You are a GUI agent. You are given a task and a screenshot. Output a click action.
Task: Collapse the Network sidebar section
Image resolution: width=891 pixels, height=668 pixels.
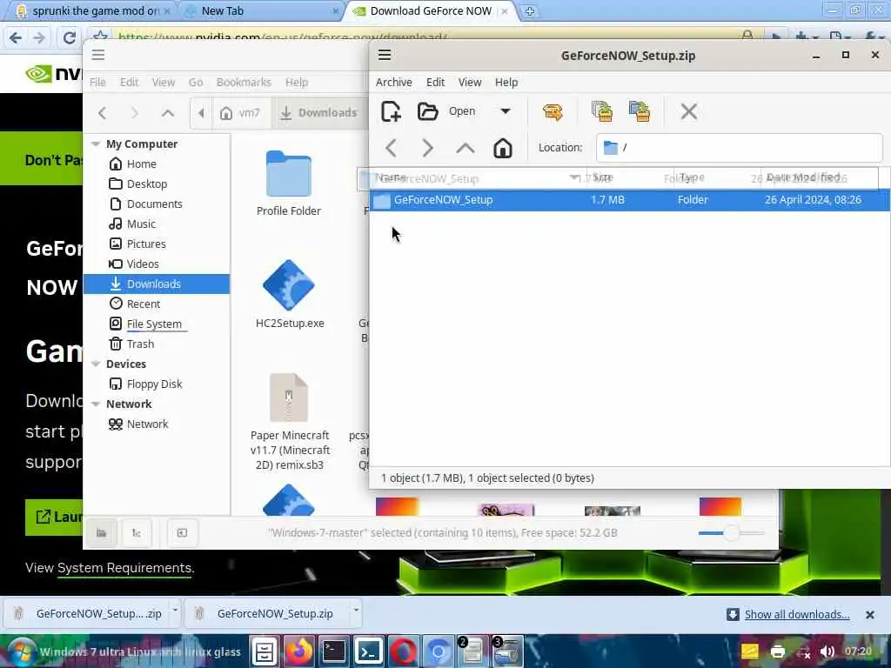[96, 404]
